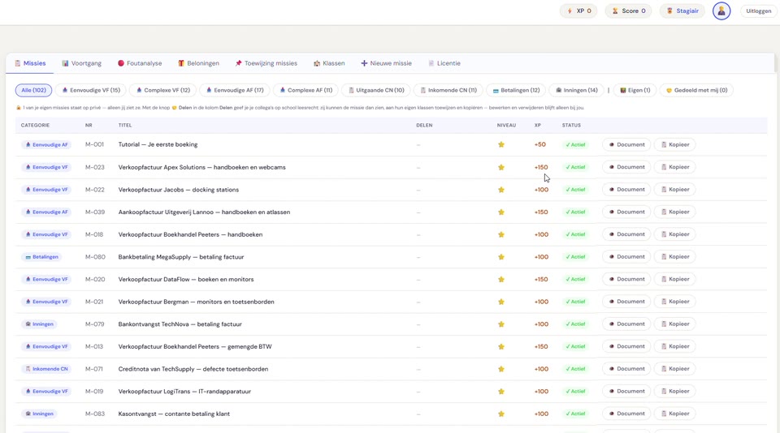Switch to the Voortgang tab
780x433 pixels.
tap(81, 63)
